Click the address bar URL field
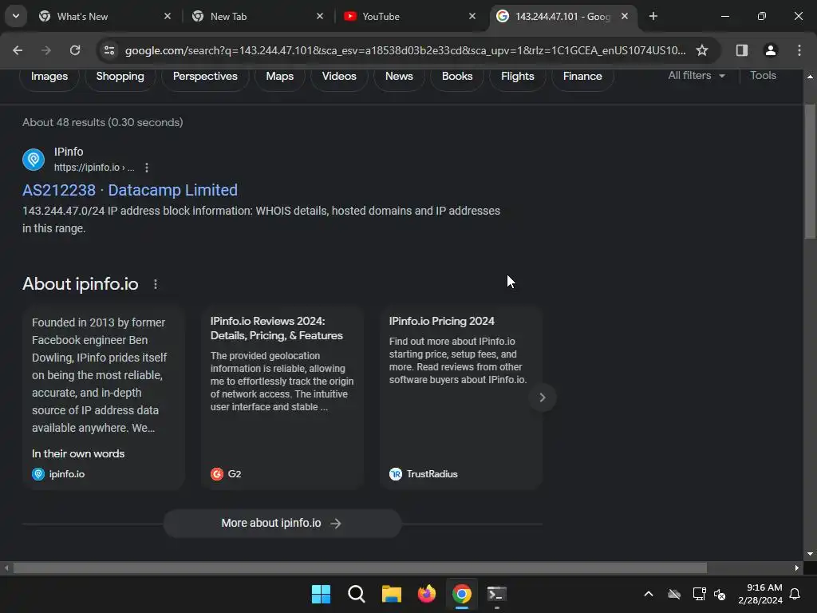The height and width of the screenshot is (613, 817). click(405, 50)
